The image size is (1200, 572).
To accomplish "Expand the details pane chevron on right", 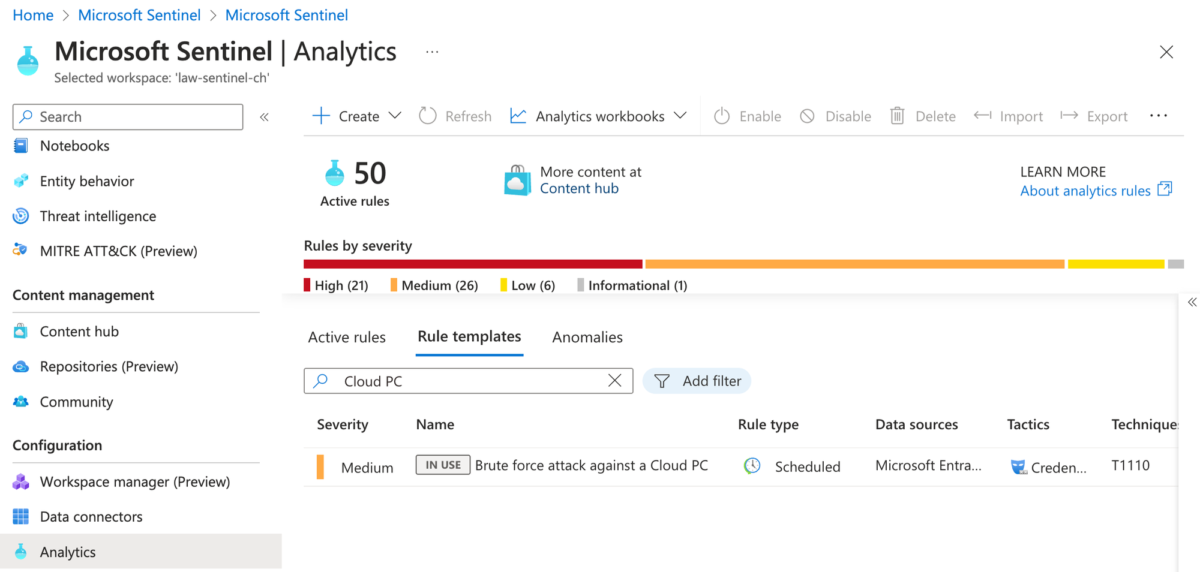I will 1192,302.
